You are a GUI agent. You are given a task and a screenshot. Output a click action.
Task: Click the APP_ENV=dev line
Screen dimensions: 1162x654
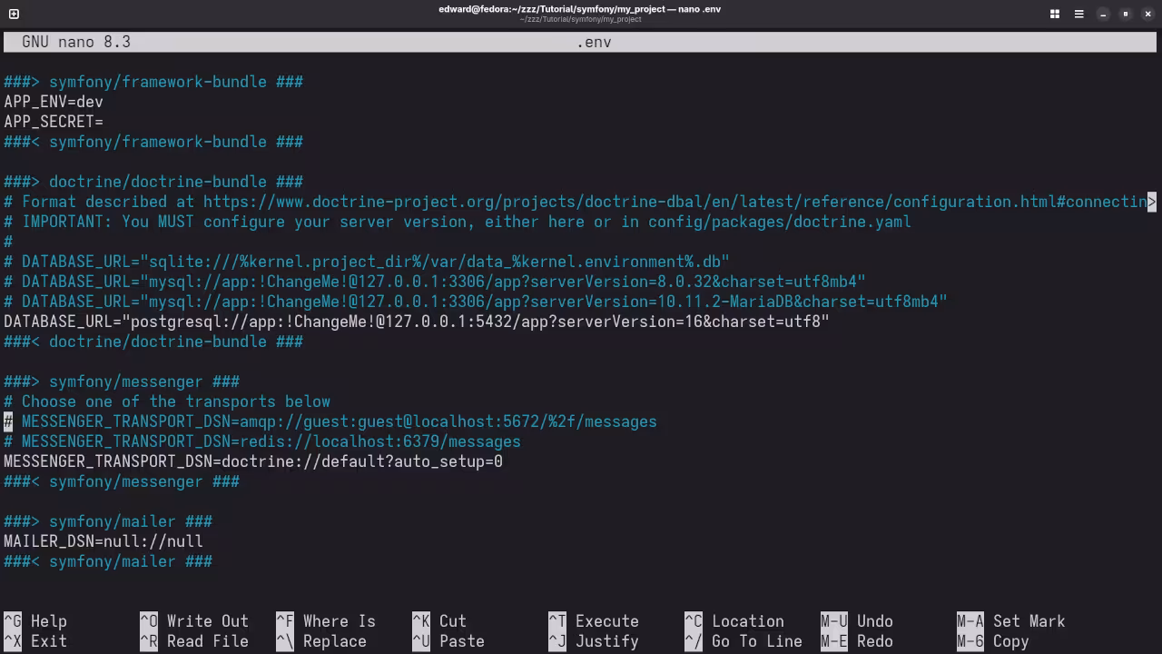[x=54, y=102]
